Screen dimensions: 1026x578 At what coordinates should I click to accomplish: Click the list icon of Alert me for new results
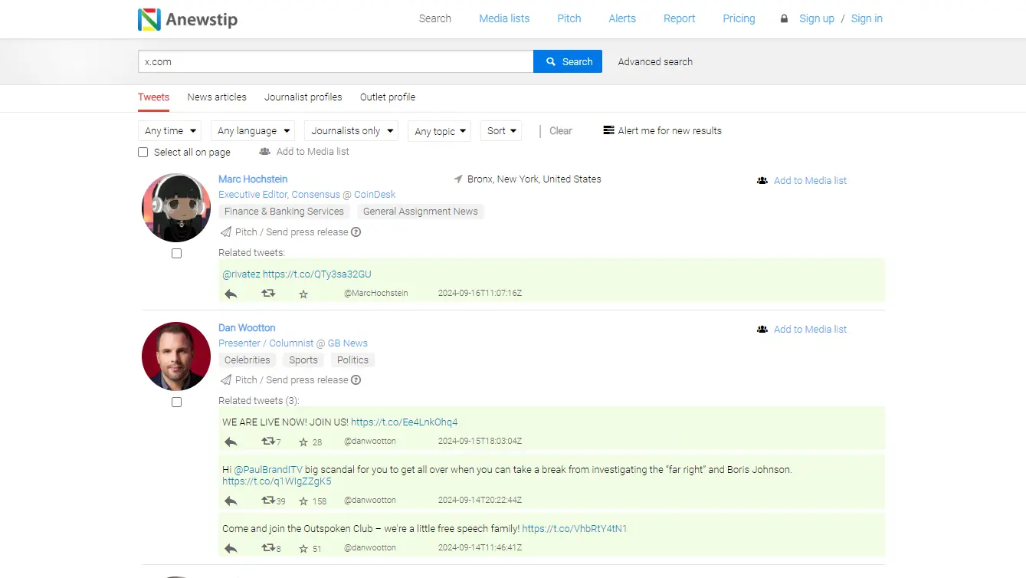coord(608,130)
